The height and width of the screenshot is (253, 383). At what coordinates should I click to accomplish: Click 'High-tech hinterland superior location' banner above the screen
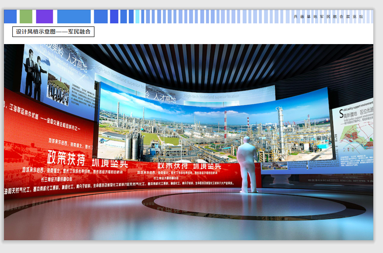coord(211,97)
